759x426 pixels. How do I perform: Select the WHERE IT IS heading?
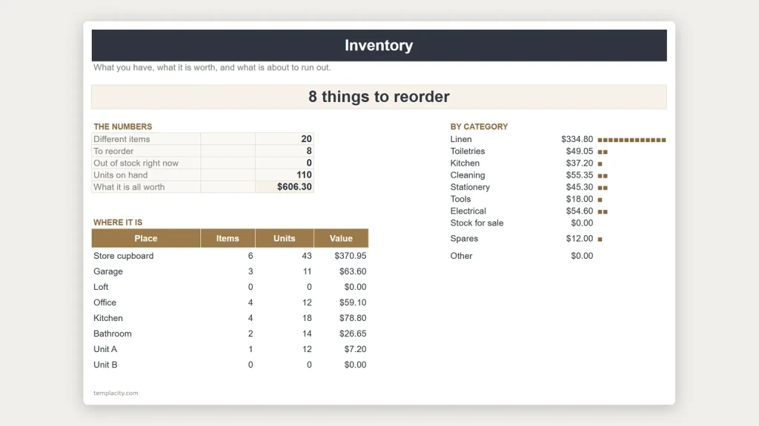point(118,222)
